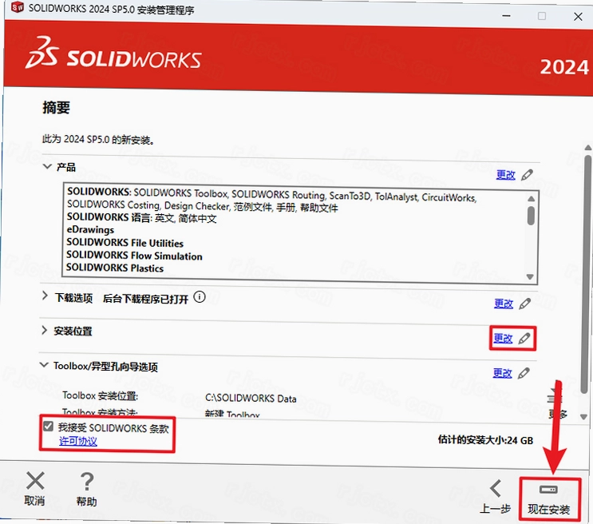Click the main panel scrollbar down arrow
The height and width of the screenshot is (524, 593).
(x=583, y=417)
